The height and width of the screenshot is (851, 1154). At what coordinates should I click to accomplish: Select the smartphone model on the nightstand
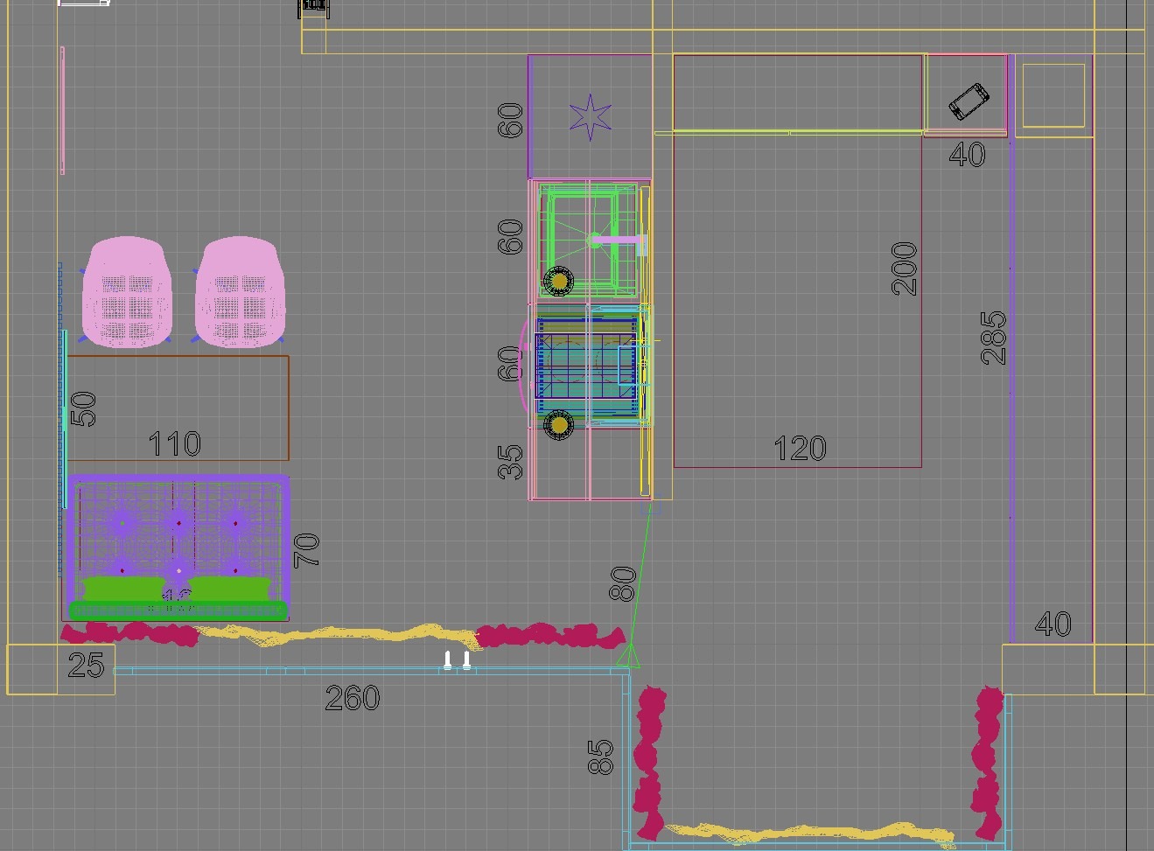[969, 101]
